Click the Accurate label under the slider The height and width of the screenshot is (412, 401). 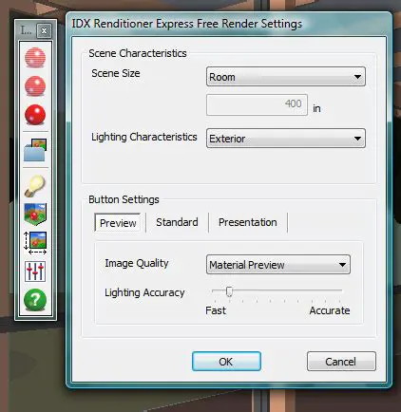click(330, 310)
